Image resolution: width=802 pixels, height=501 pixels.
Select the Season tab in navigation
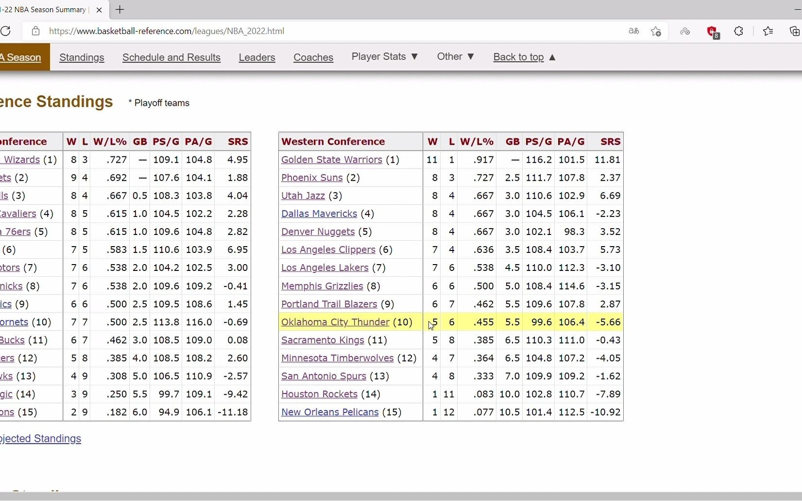(x=24, y=57)
